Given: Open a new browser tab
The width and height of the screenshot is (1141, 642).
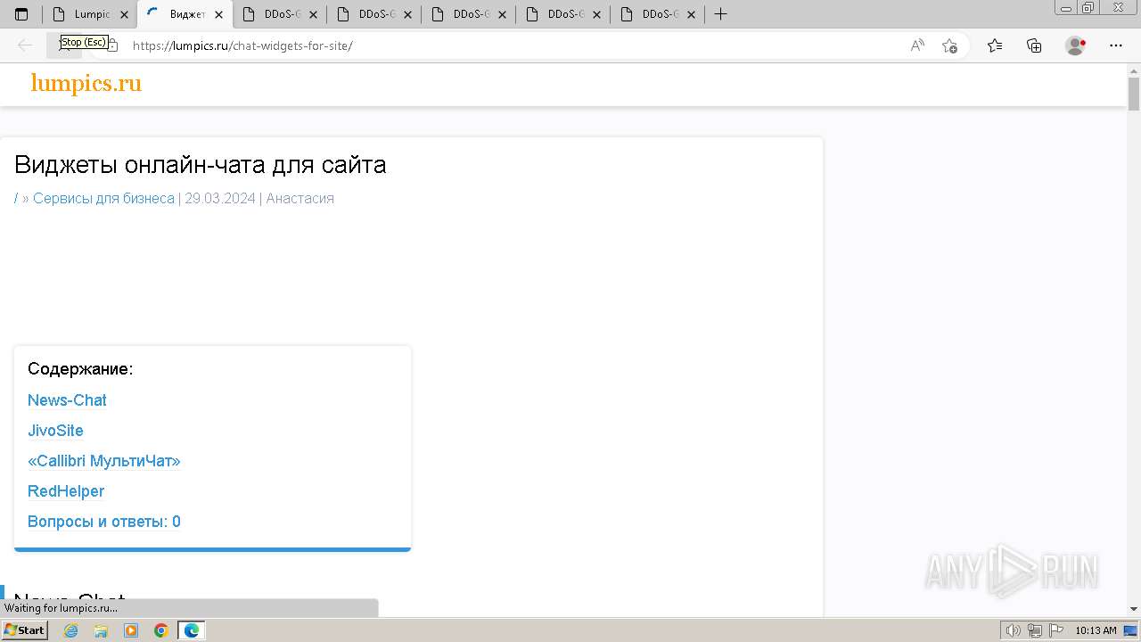Looking at the screenshot, I should pos(721,14).
